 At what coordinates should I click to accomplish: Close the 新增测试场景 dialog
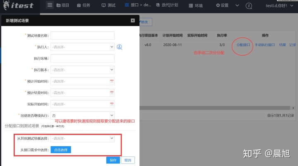point(133,21)
